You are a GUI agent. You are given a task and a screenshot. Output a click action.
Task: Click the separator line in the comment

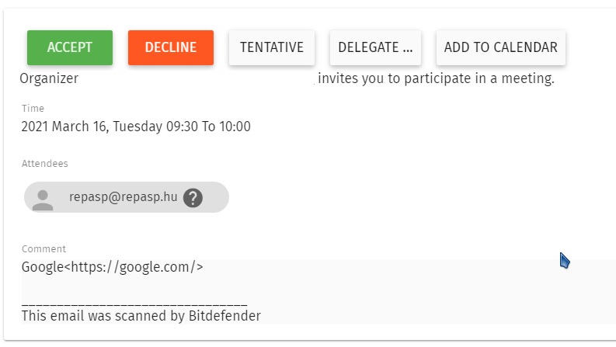[x=134, y=304]
